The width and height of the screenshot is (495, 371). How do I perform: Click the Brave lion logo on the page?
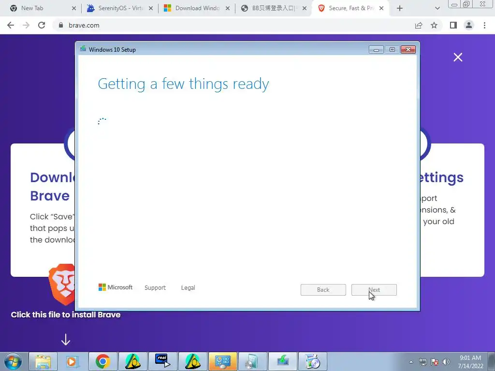click(62, 284)
